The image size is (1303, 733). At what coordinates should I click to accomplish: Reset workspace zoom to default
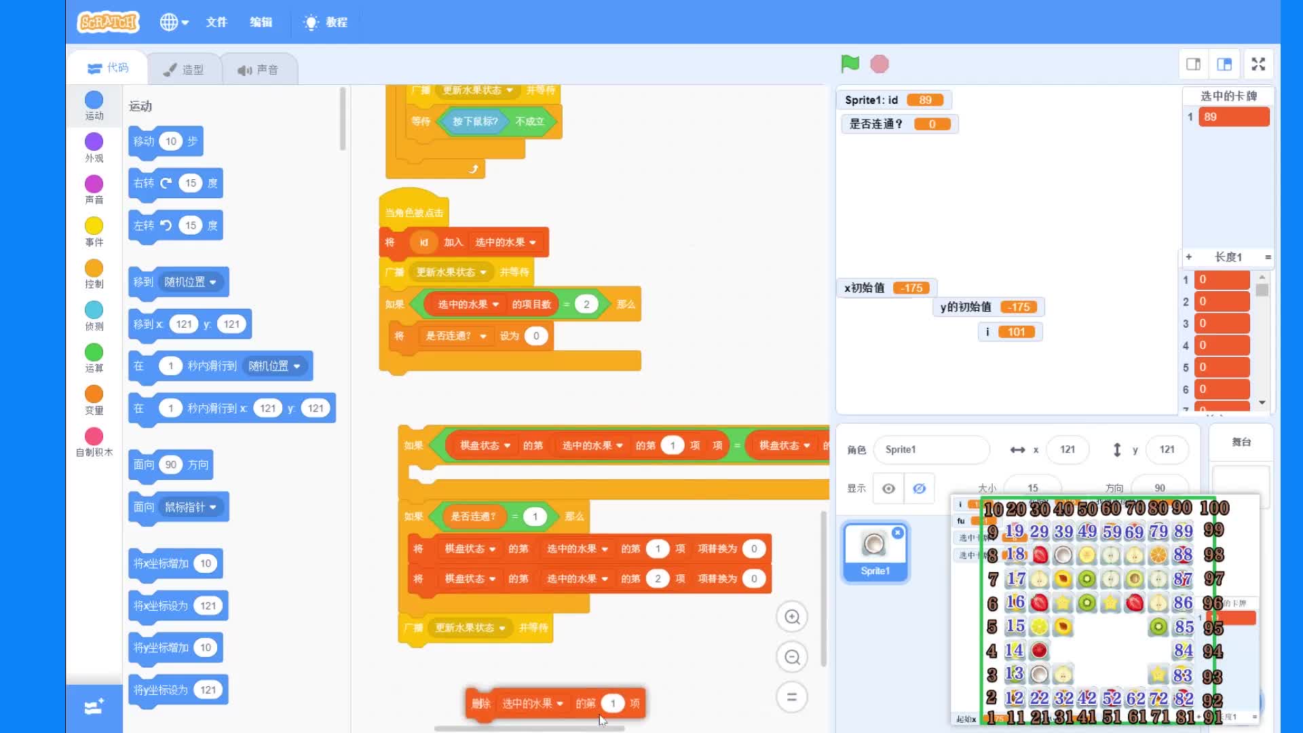click(x=792, y=697)
